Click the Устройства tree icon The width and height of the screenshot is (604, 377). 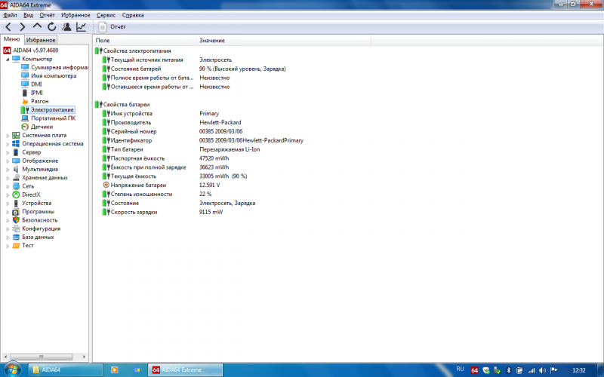(x=16, y=203)
